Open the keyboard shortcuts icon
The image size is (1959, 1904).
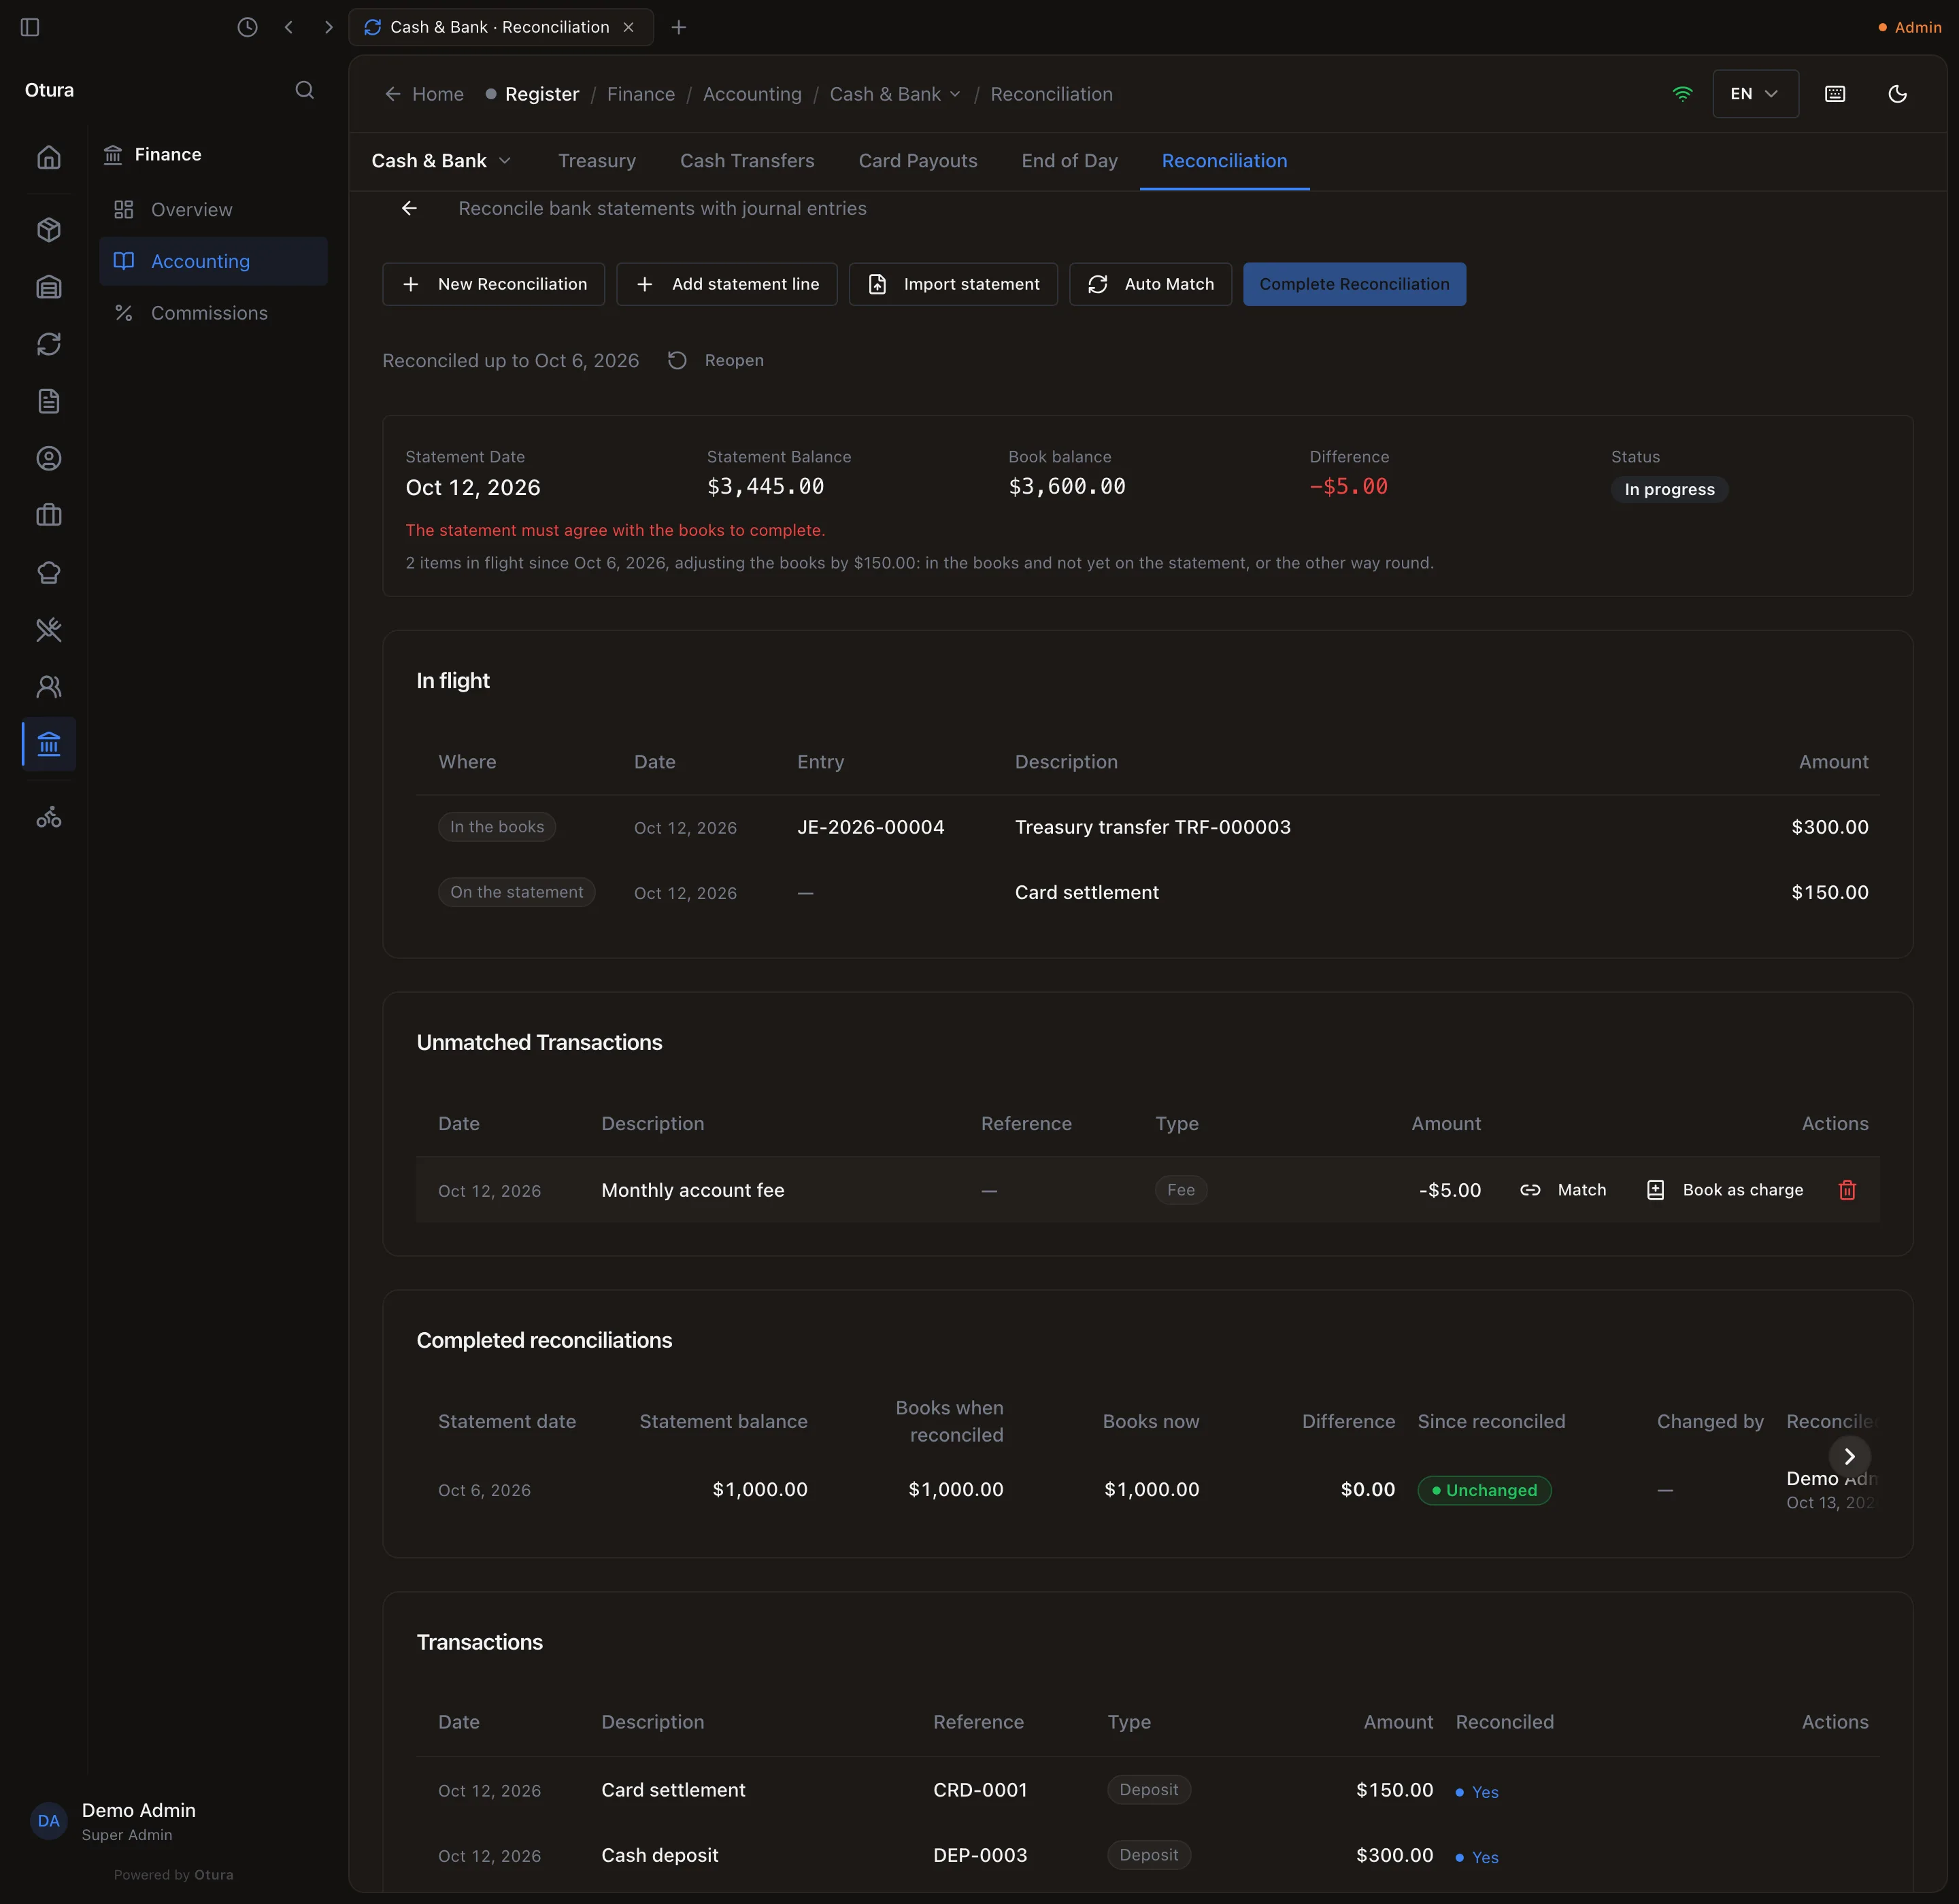(x=1835, y=94)
